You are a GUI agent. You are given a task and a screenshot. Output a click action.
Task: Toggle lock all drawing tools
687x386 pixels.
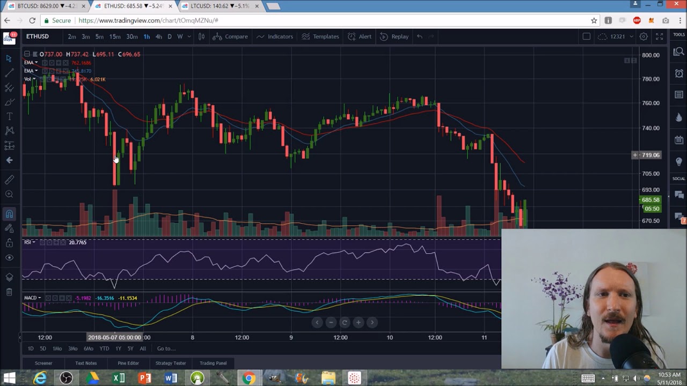[9, 243]
